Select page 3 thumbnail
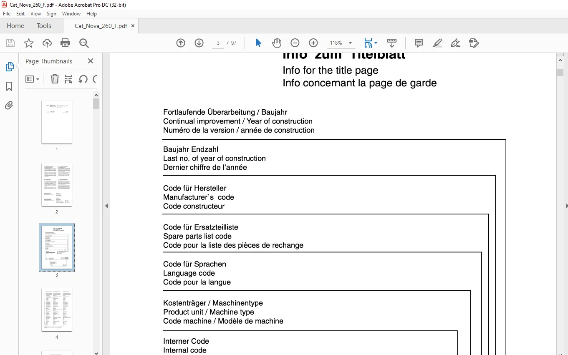This screenshot has height=355, width=568. [x=57, y=247]
